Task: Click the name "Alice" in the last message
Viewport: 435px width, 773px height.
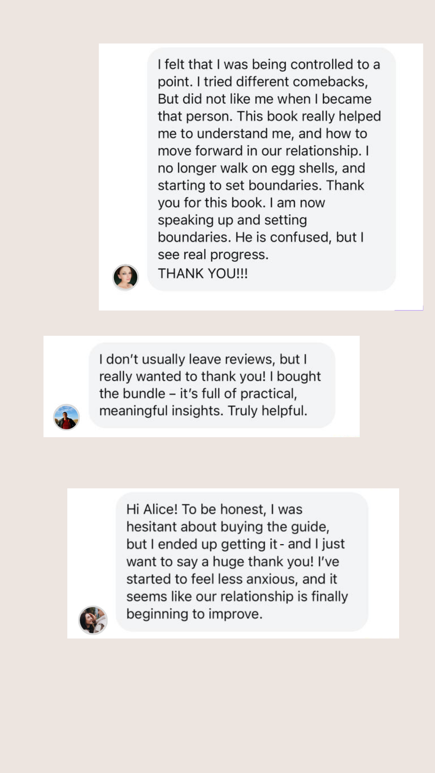Action: click(160, 509)
